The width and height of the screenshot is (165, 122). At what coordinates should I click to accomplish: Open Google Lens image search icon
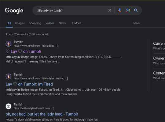tap(128, 10)
